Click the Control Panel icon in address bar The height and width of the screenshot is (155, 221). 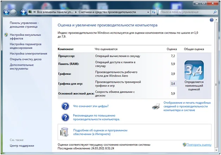30,12
